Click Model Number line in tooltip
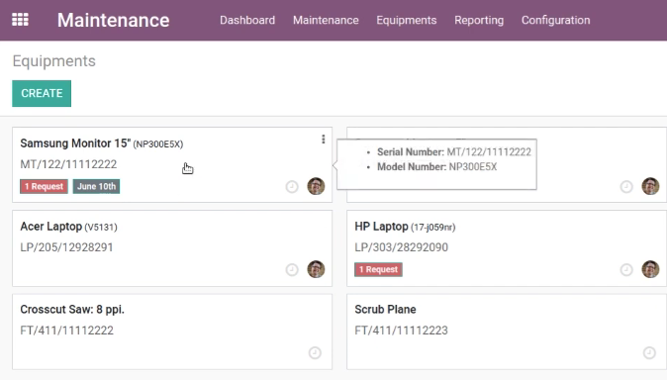 [x=436, y=167]
